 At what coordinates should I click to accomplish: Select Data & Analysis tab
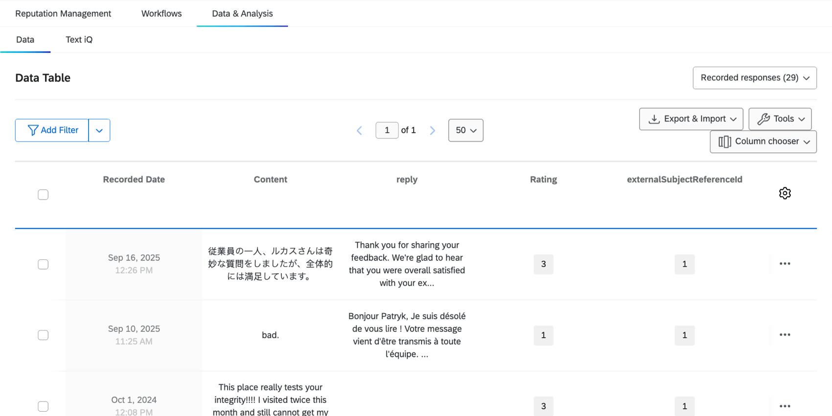(242, 14)
